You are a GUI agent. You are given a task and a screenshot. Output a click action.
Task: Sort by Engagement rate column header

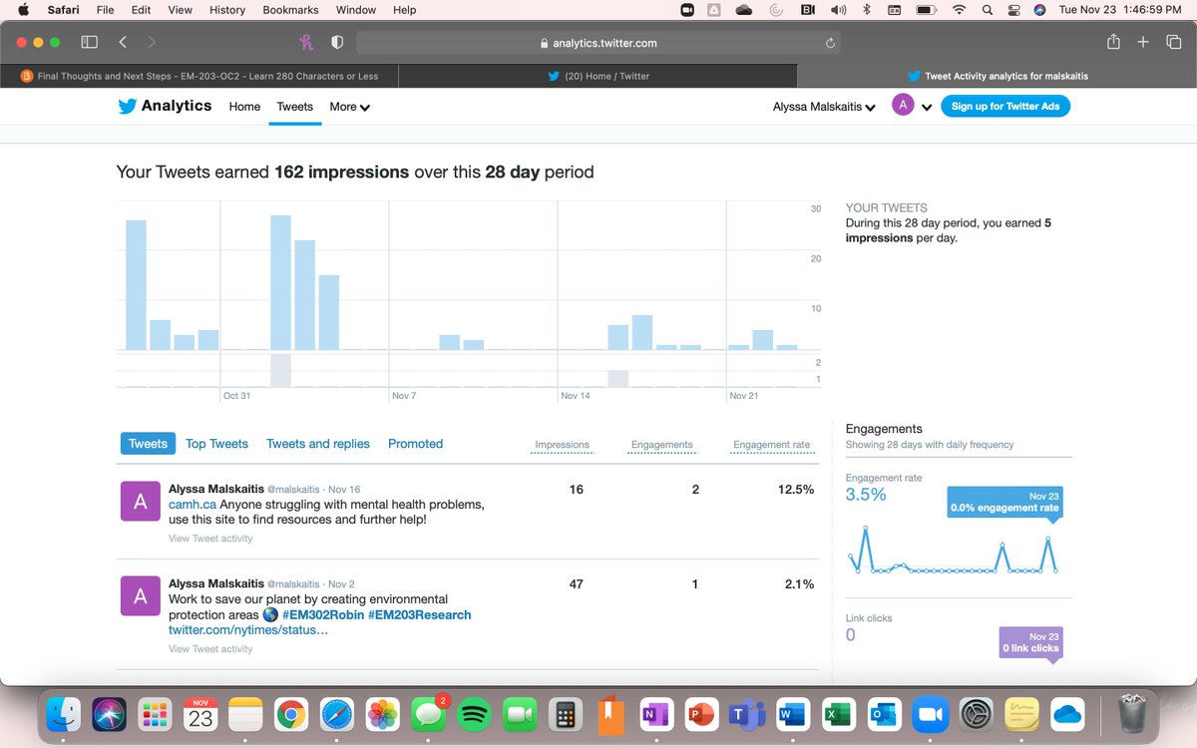(772, 445)
